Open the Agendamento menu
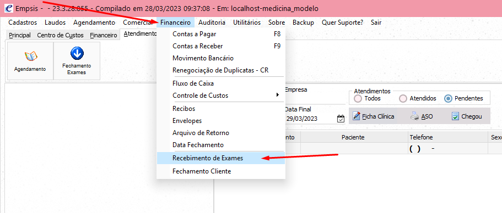The width and height of the screenshot is (502, 213). point(94,23)
